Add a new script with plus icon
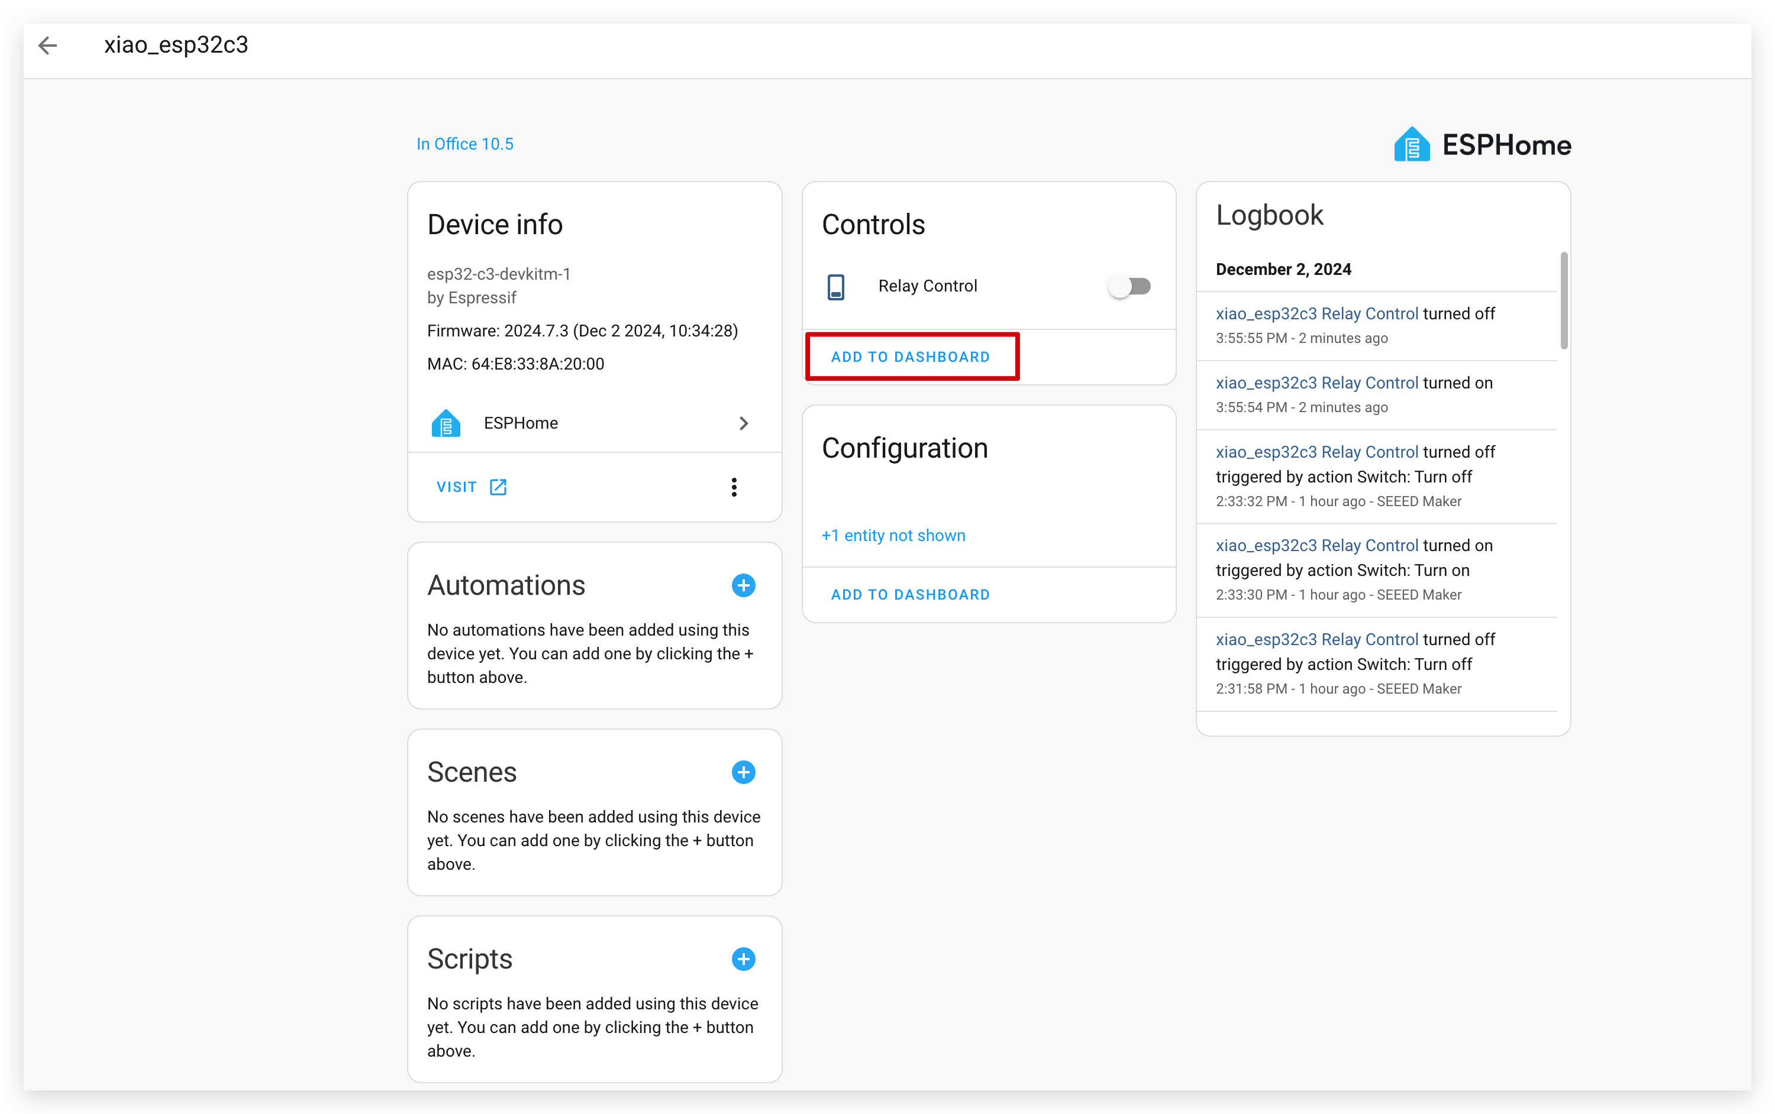1775x1114 pixels. tap(743, 959)
